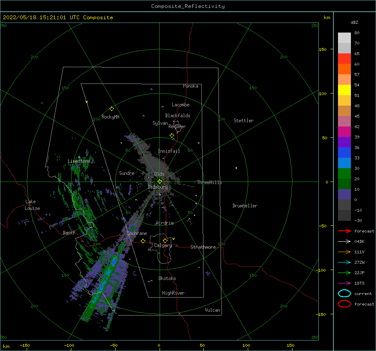
Task: Click the Cochrane town label
Action: pos(137,233)
